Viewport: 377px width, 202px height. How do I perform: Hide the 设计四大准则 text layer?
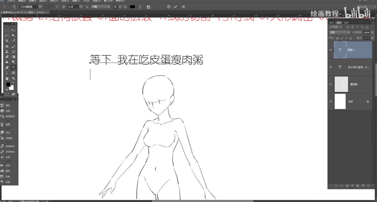331,67
